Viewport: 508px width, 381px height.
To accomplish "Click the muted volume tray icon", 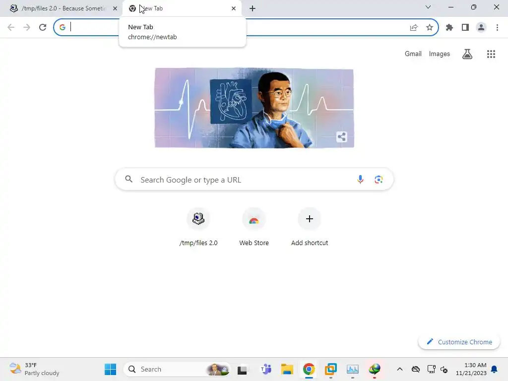I will pyautogui.click(x=444, y=369).
